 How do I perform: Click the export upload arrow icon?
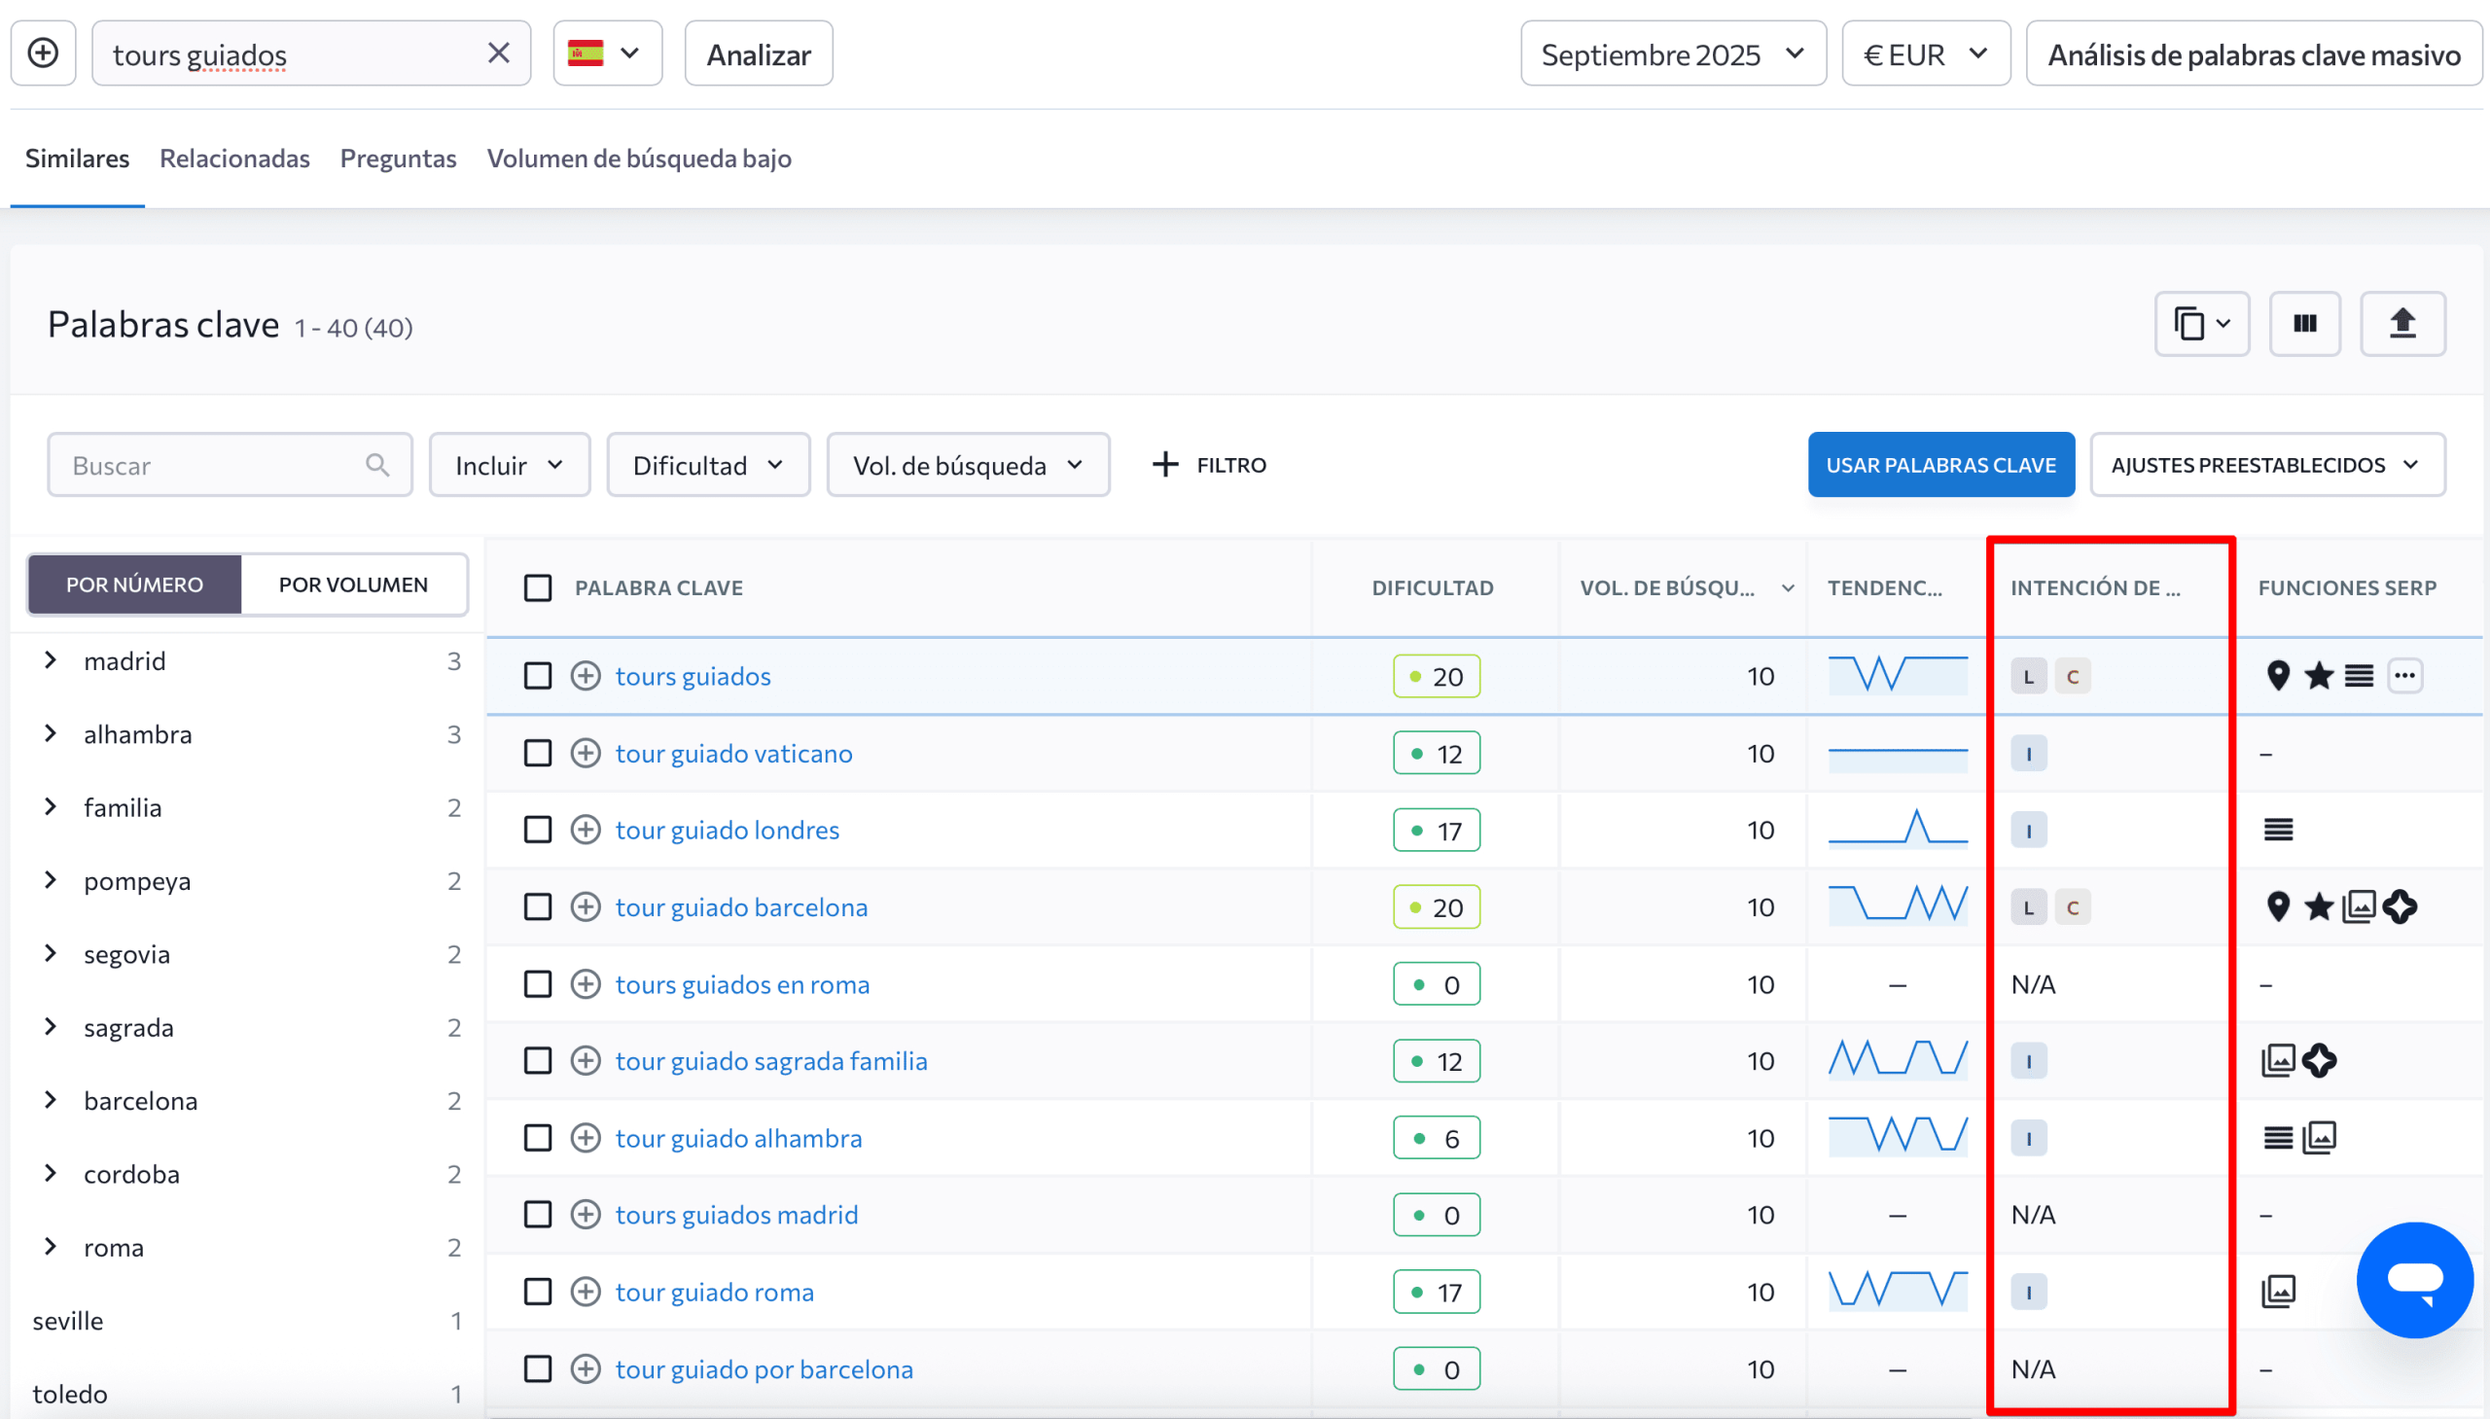click(2401, 324)
